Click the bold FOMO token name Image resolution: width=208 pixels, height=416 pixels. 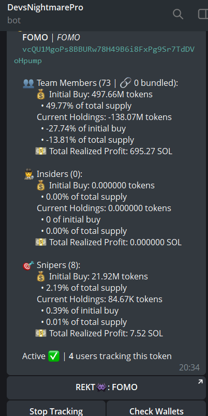pos(35,38)
